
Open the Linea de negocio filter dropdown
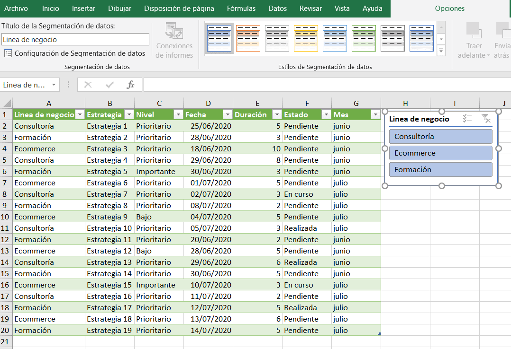click(x=80, y=114)
